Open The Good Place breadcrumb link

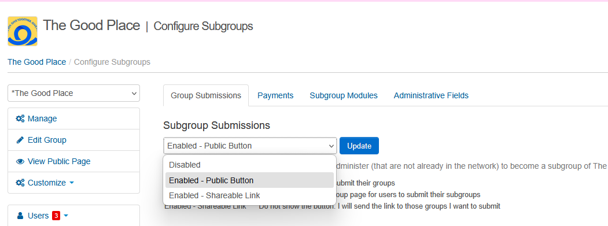point(37,62)
